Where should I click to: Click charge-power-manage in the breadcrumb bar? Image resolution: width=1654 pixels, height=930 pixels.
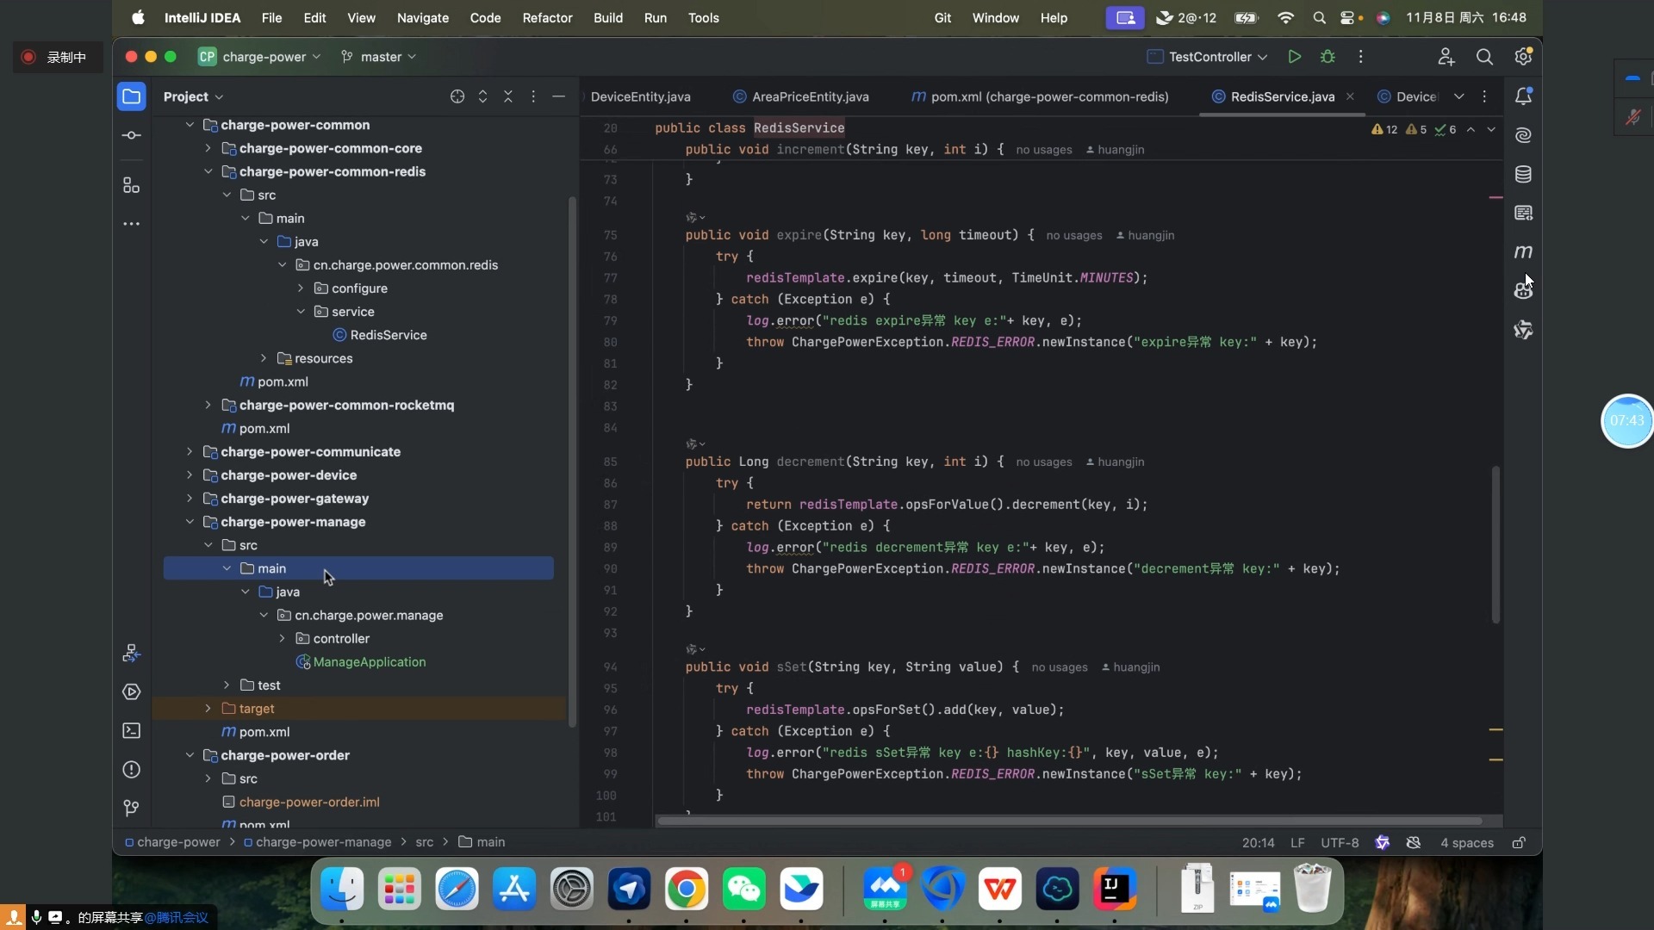(x=323, y=842)
